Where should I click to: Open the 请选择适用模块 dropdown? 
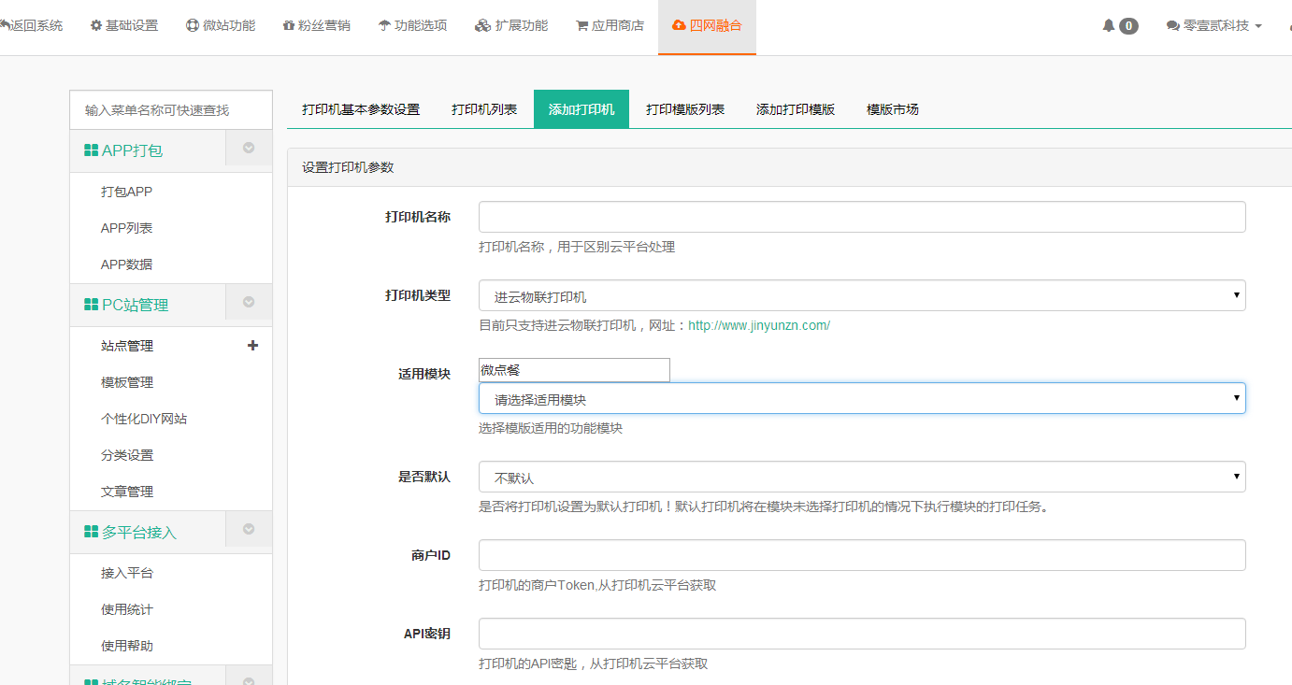pos(862,398)
